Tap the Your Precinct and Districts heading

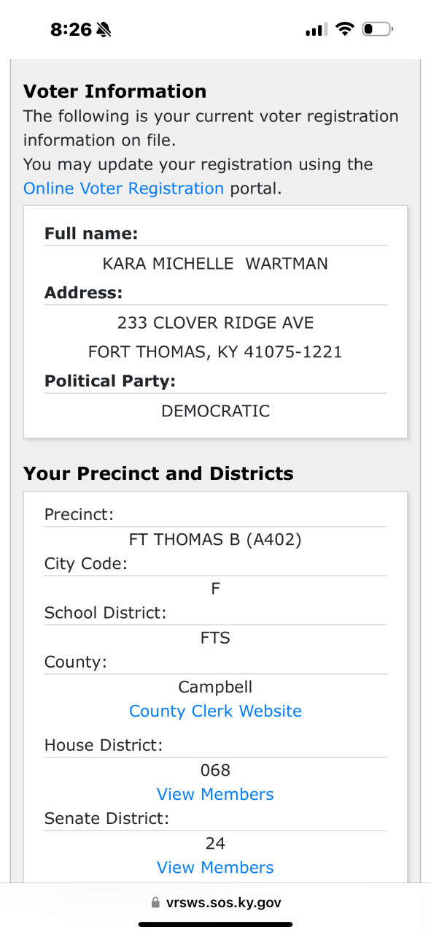tap(158, 473)
